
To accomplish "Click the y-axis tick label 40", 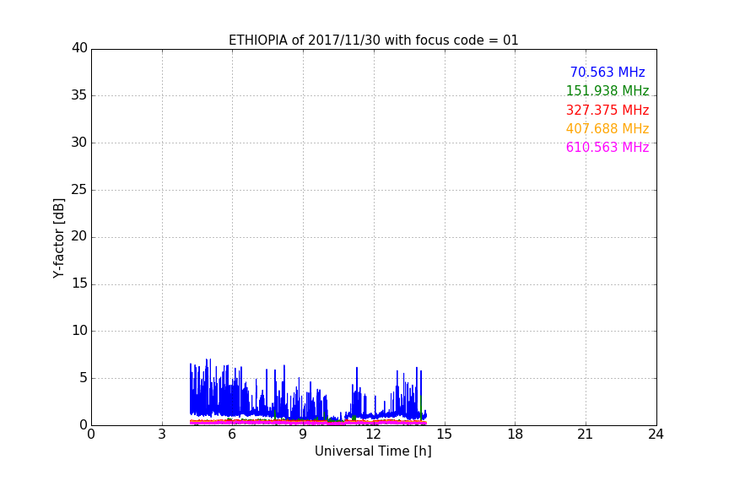I will [x=79, y=48].
